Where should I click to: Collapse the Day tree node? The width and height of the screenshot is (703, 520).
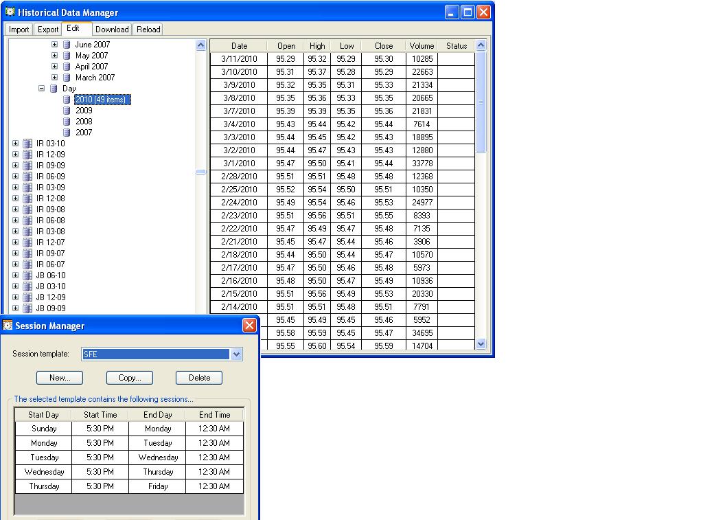click(41, 89)
